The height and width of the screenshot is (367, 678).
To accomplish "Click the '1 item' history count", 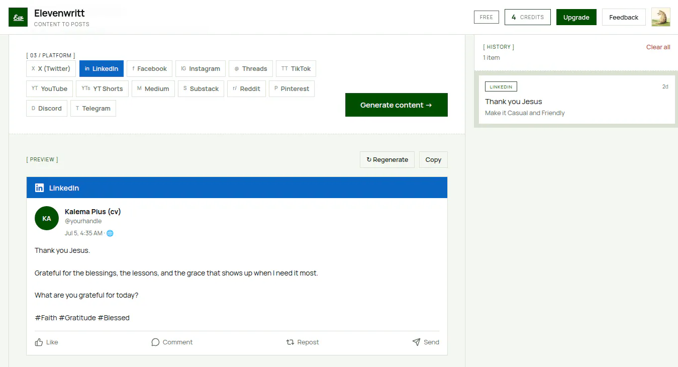I will coord(492,58).
